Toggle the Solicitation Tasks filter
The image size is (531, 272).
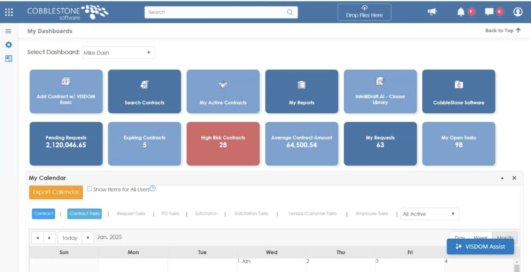click(x=251, y=213)
